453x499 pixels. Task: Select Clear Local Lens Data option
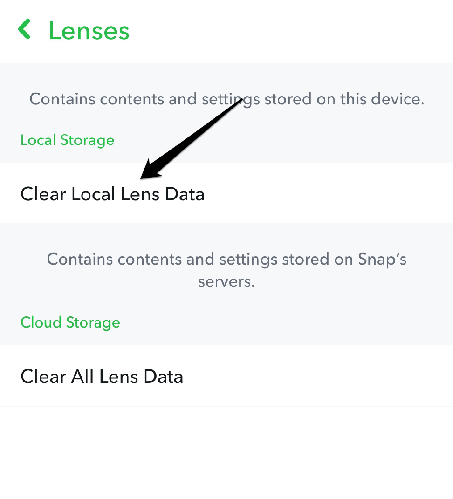(112, 194)
